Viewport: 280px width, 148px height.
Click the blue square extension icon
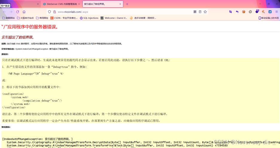click(x=270, y=12)
